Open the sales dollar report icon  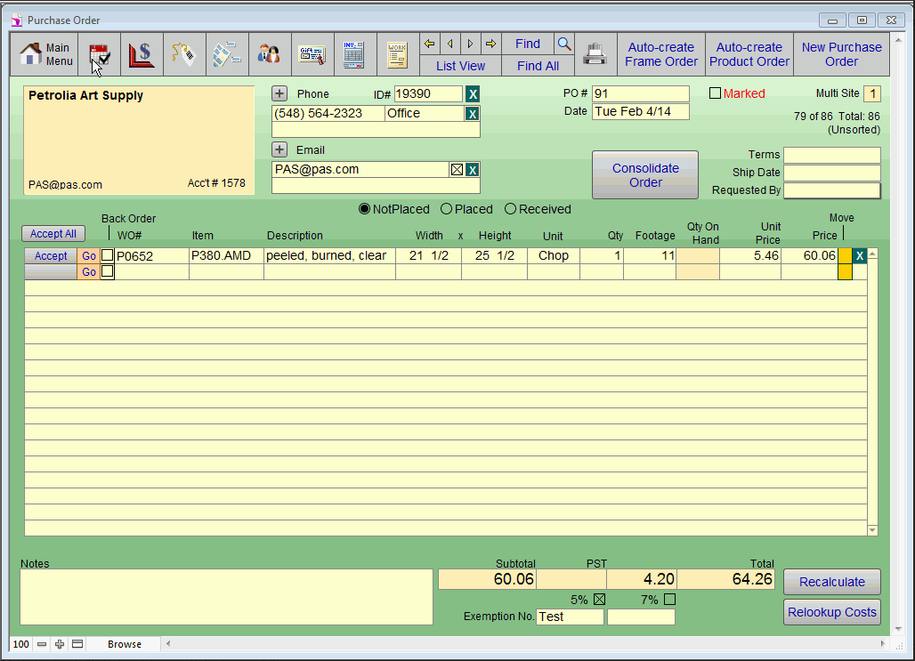point(141,53)
